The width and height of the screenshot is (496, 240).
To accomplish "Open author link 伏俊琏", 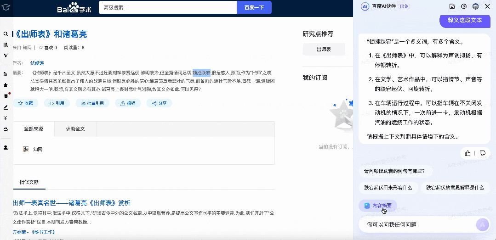I will coord(37,63).
